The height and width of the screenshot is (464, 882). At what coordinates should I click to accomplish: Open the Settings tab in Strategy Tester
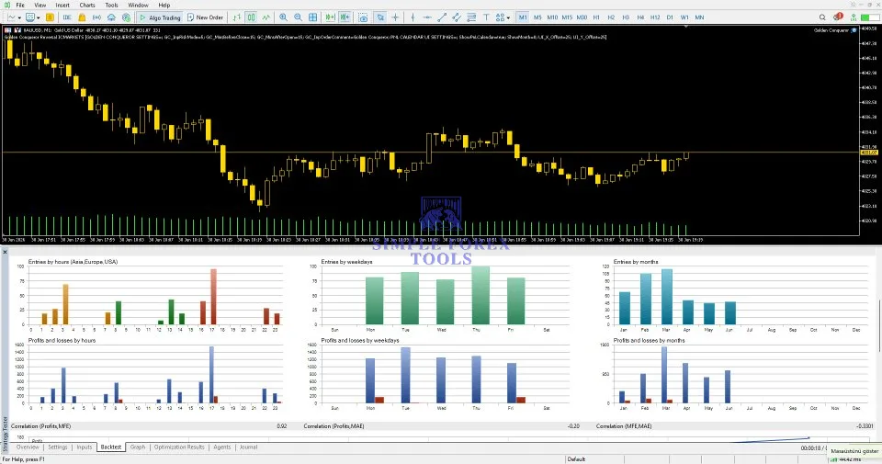coord(57,447)
